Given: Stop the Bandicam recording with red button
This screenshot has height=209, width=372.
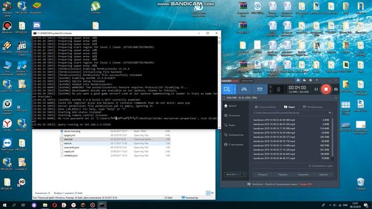Looking at the screenshot, I should click(326, 89).
